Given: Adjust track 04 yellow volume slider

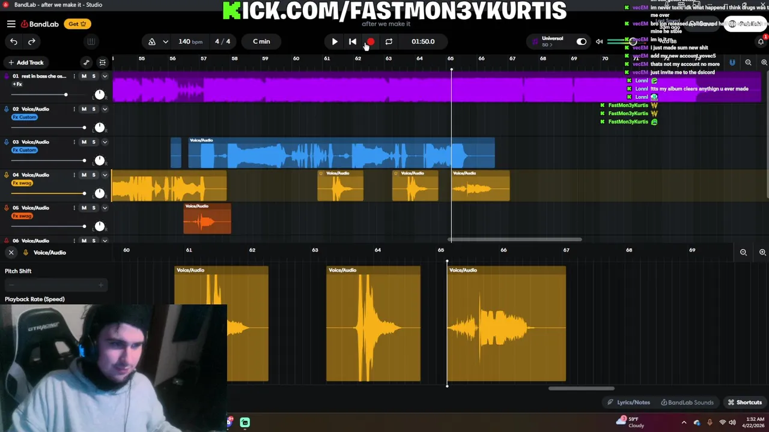Looking at the screenshot, I should (48, 193).
